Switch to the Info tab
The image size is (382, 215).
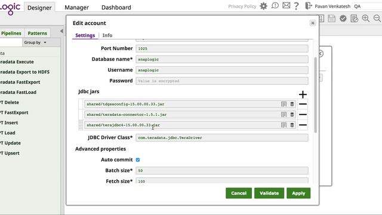[x=107, y=35]
